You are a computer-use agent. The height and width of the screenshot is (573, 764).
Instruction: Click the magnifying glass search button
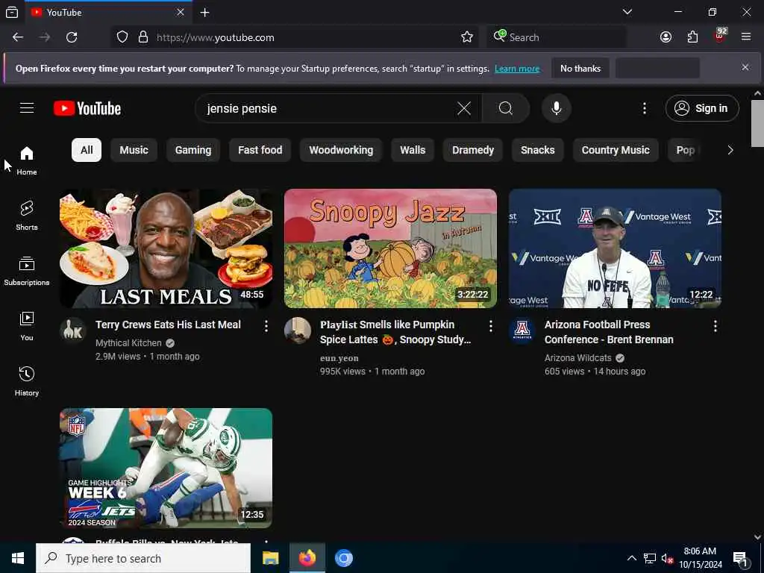pos(506,108)
